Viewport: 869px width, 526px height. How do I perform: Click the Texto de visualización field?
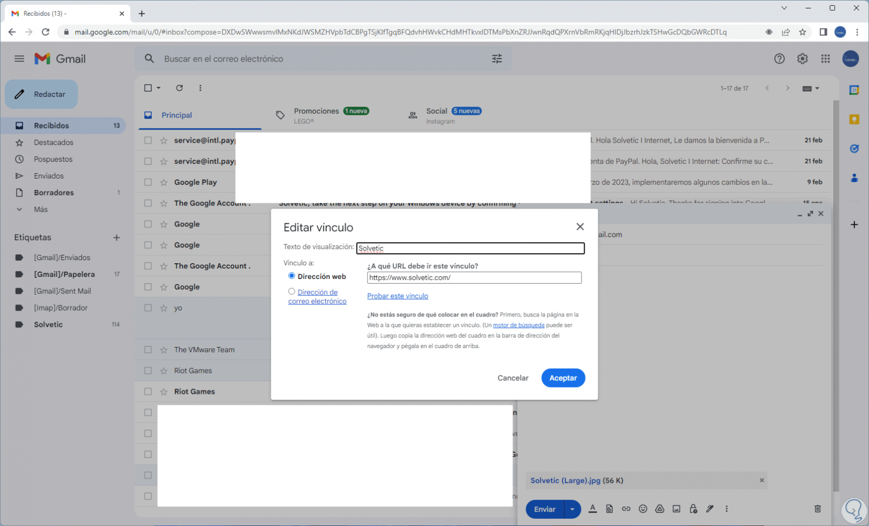pyautogui.click(x=470, y=248)
